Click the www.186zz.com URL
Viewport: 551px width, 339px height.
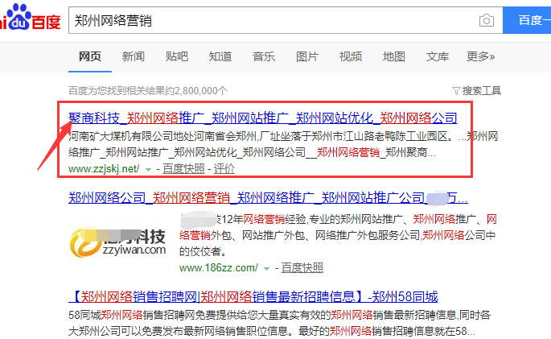point(219,268)
